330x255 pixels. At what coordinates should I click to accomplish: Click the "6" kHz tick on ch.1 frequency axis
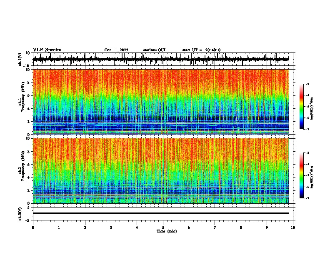29,96
